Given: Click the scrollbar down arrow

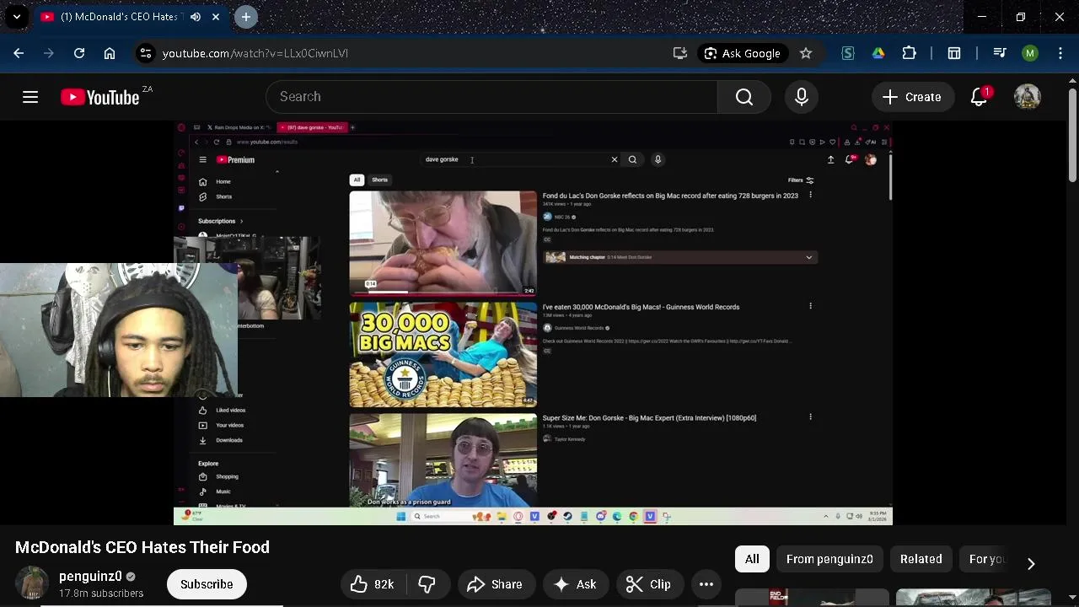Looking at the screenshot, I should click(1072, 598).
